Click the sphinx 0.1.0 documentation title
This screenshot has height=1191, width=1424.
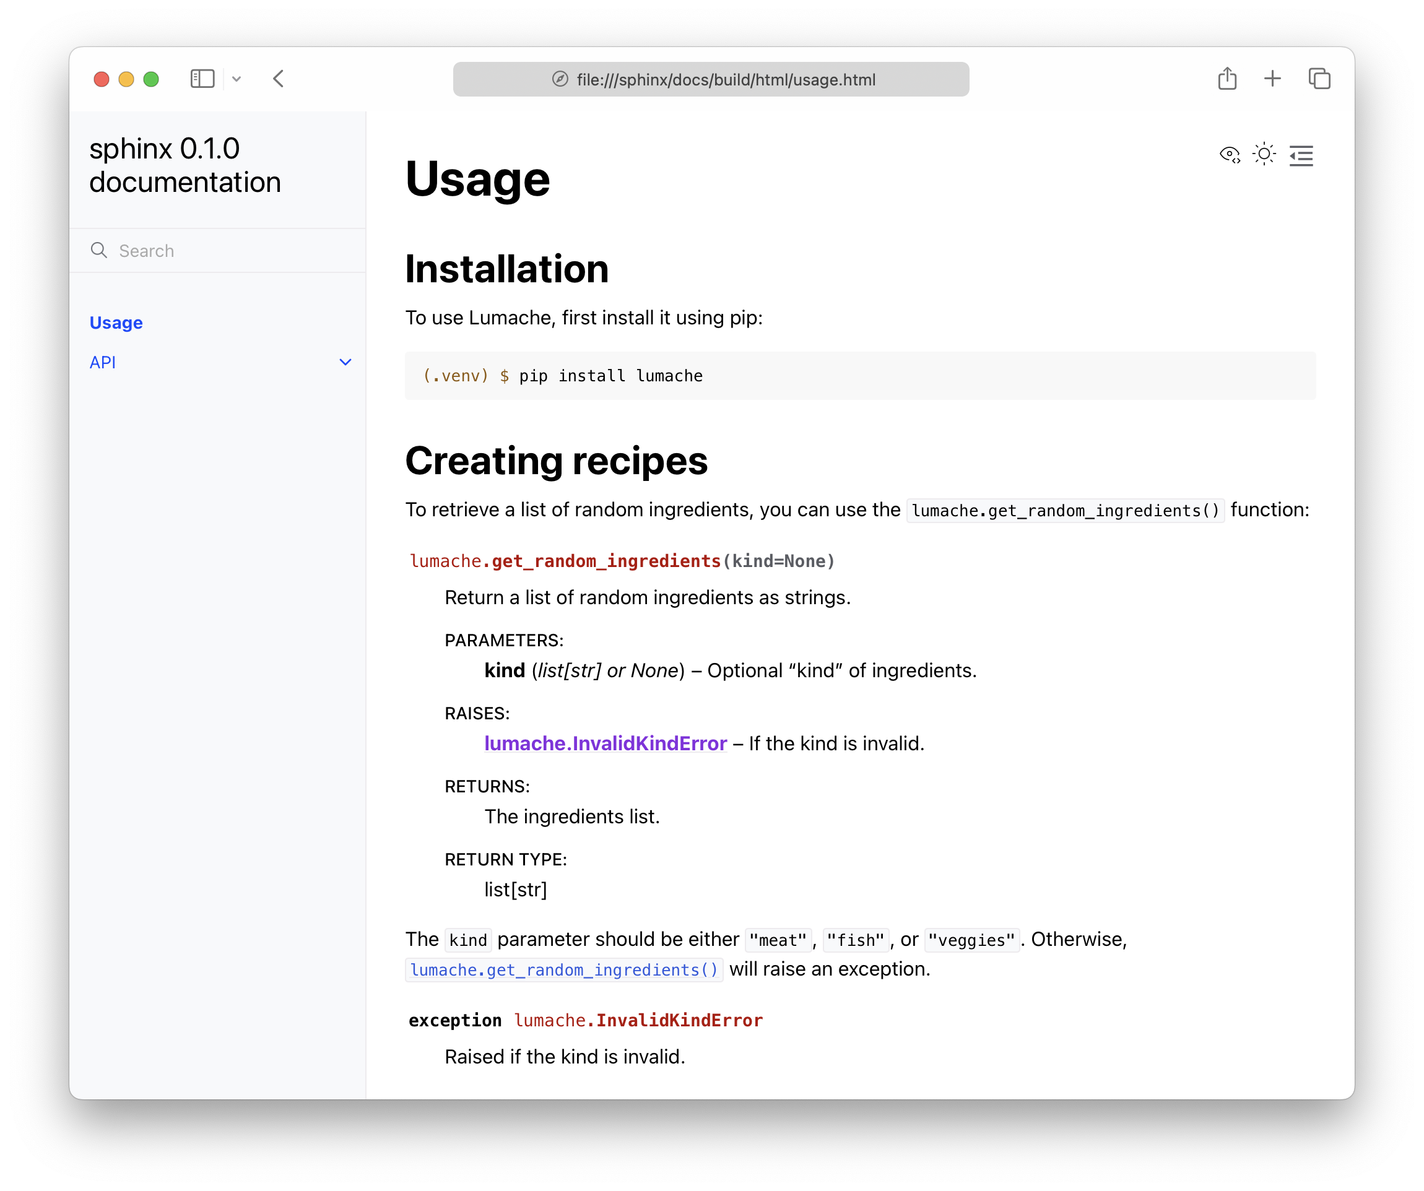pyautogui.click(x=185, y=165)
